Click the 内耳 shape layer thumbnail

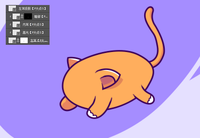pos(16,24)
